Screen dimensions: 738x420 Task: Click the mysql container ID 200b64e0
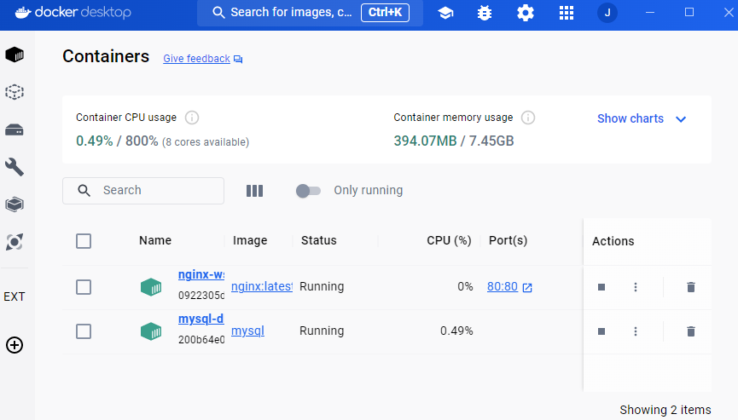201,340
